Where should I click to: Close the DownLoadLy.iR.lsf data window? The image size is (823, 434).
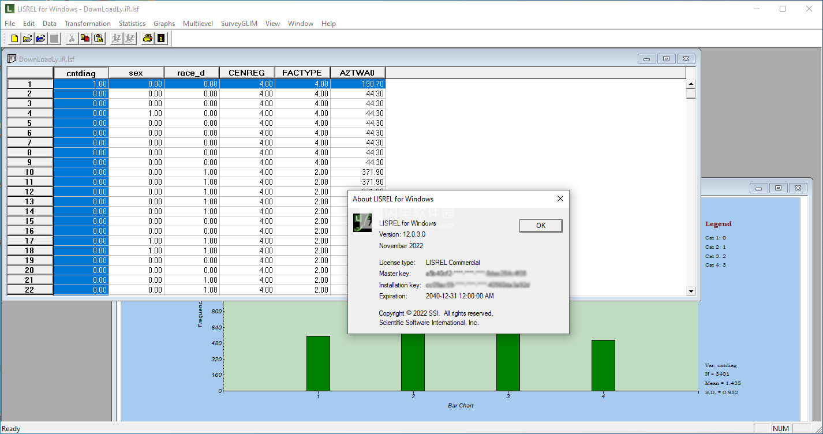click(x=686, y=59)
